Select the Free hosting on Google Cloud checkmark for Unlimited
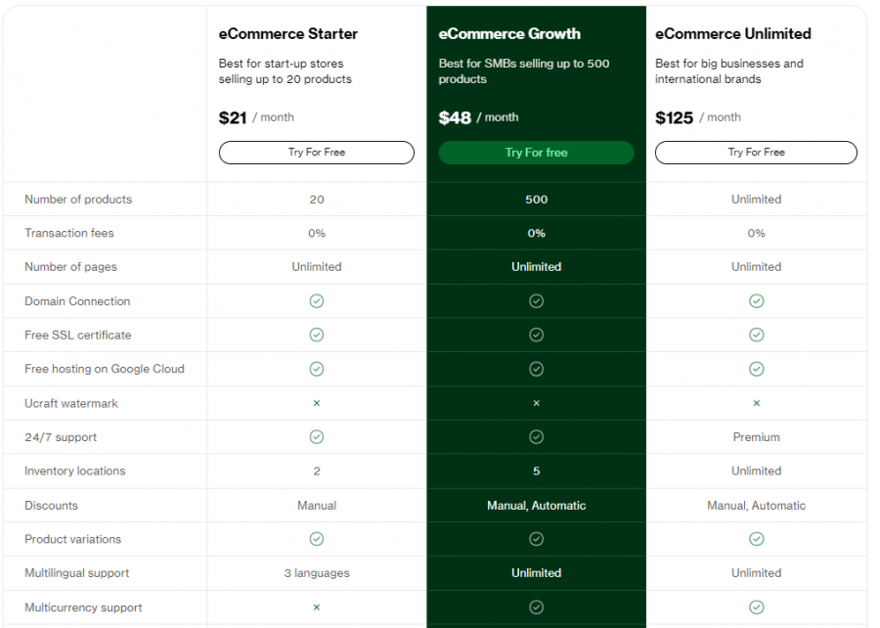Image resolution: width=880 pixels, height=628 pixels. coord(756,369)
